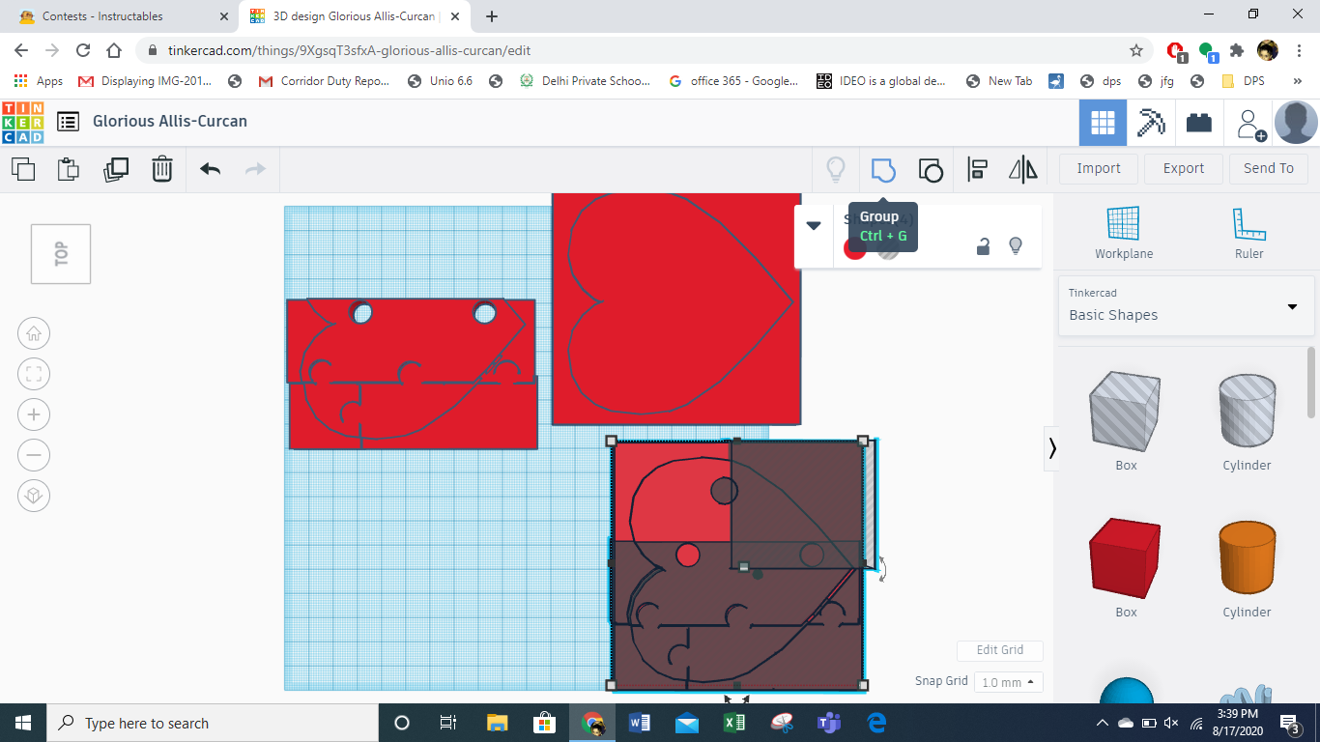Group the selected shapes

(x=883, y=170)
